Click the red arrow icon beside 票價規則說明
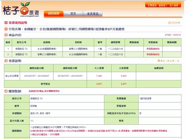This screenshot has height=139, width=186. [6, 23]
